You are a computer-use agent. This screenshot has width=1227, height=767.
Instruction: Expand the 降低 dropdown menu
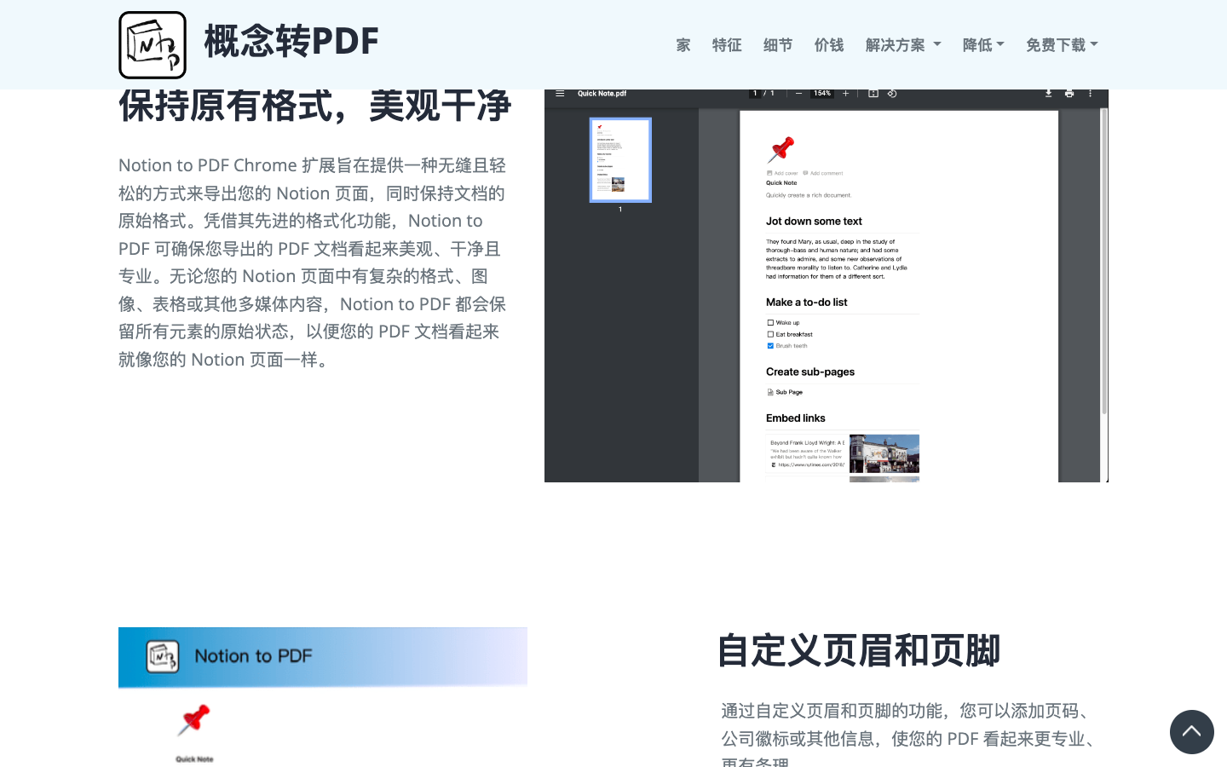tap(983, 45)
